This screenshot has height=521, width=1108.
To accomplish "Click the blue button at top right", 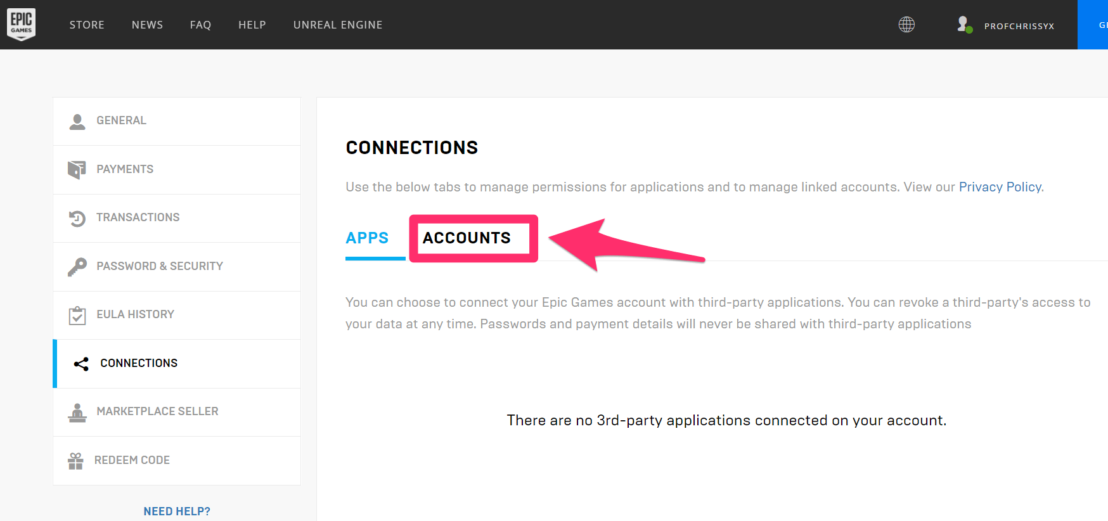I will click(x=1094, y=25).
